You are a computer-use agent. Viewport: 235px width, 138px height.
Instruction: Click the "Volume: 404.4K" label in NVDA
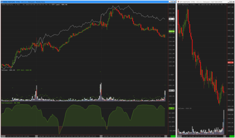[8, 70]
